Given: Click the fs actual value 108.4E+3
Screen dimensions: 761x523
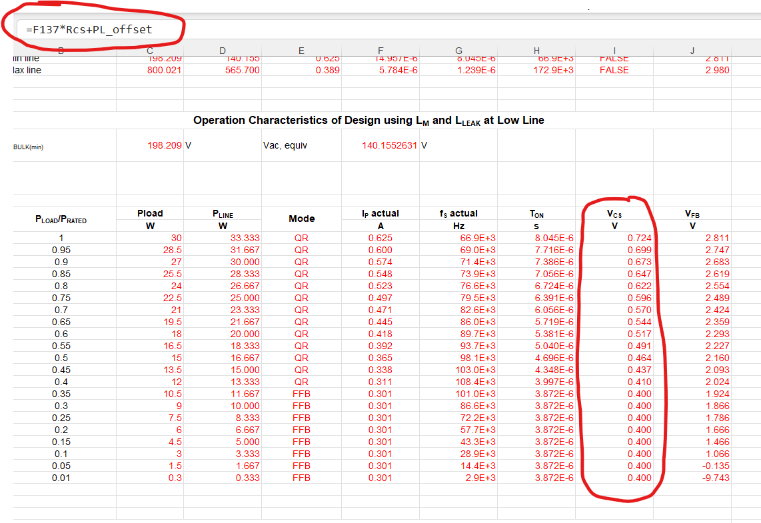Looking at the screenshot, I should point(458,382).
